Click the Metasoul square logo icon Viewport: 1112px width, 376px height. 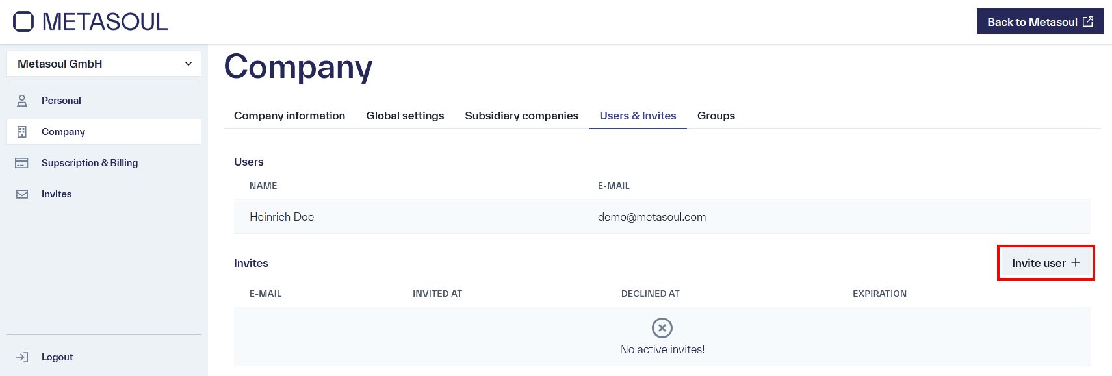click(x=23, y=21)
